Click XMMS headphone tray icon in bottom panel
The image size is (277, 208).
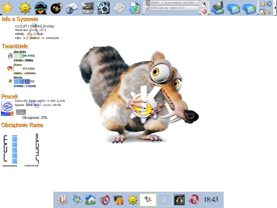(179, 200)
